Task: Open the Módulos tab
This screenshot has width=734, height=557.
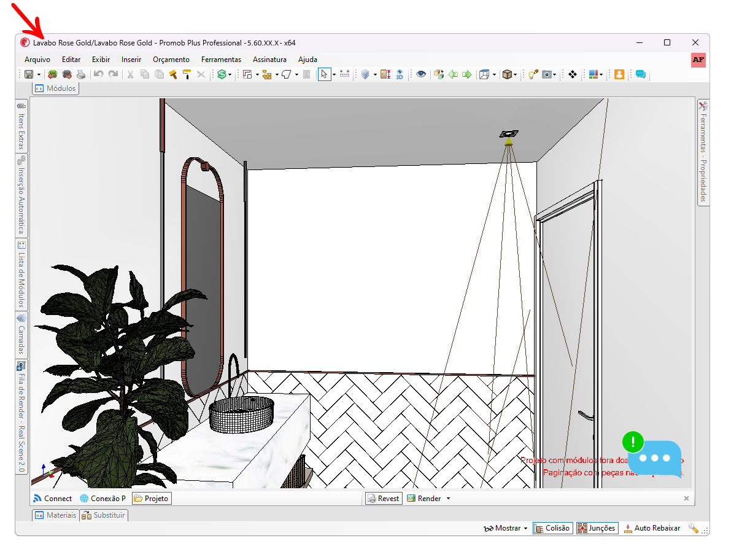Action: tap(56, 88)
